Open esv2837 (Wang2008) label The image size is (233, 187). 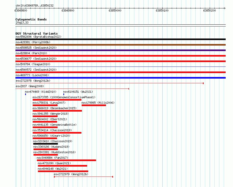click(30, 86)
